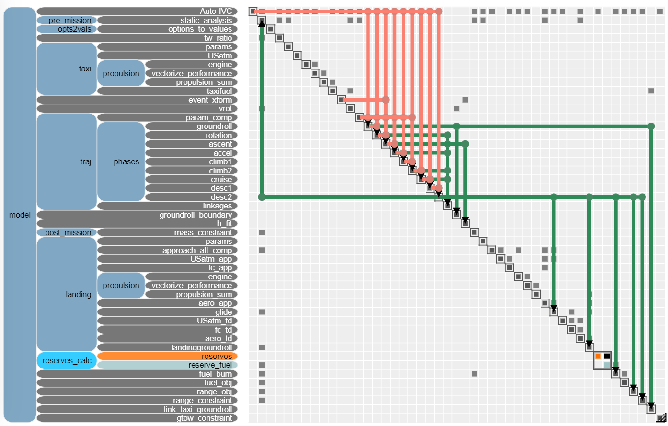
Task: Select the fuel_obj component
Action: pyautogui.click(x=137, y=382)
